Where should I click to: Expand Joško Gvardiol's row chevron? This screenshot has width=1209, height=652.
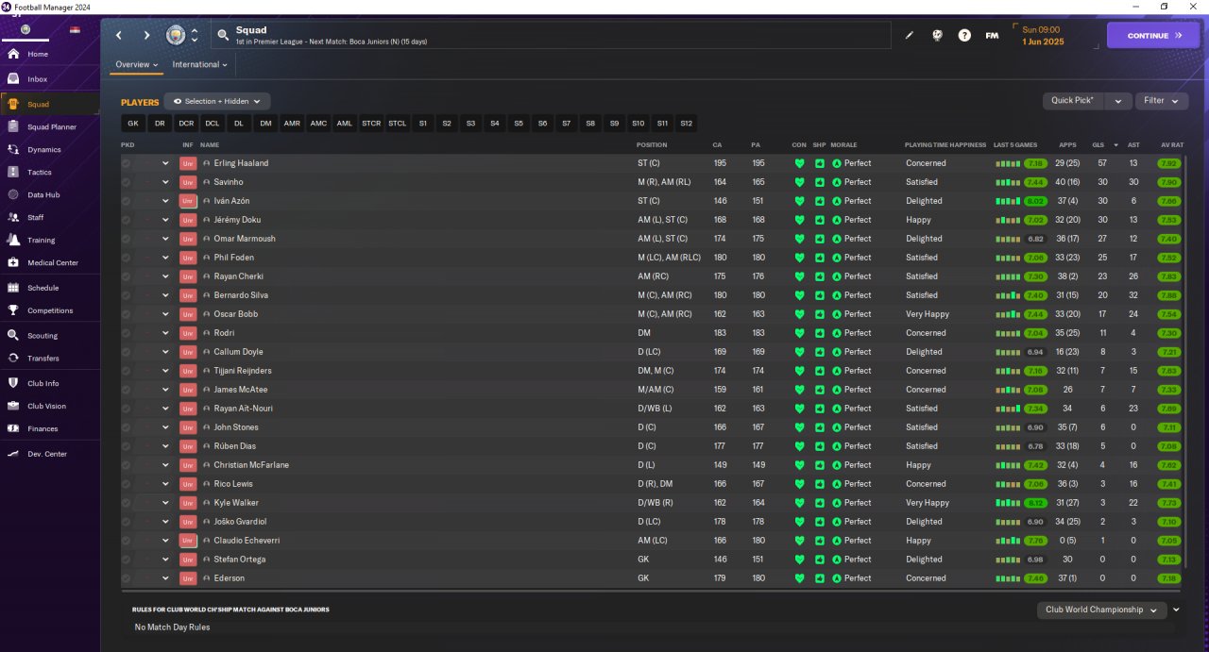coord(165,522)
